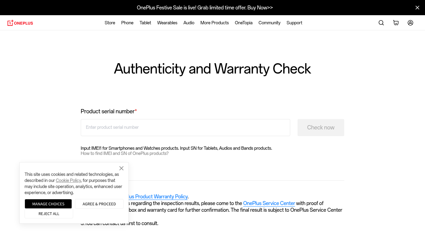Close the cookie consent popup

pyautogui.click(x=121, y=168)
